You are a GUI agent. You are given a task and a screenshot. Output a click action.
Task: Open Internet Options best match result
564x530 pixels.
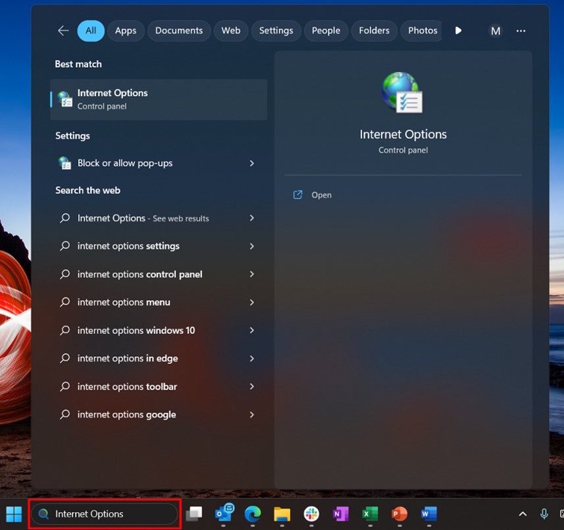tap(159, 99)
